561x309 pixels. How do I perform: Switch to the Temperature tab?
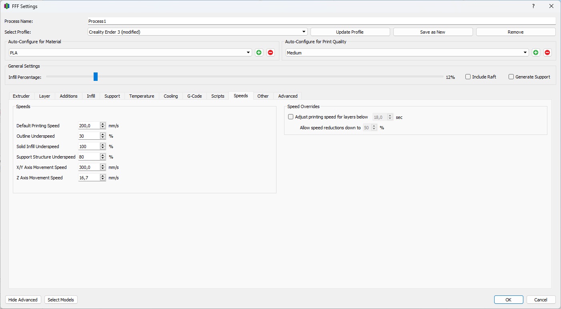tap(142, 96)
